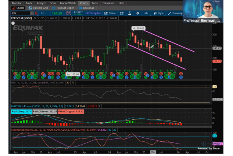The width and height of the screenshot is (233, 156).
Task: Open the Monitor menu tab
Action: [17, 3]
